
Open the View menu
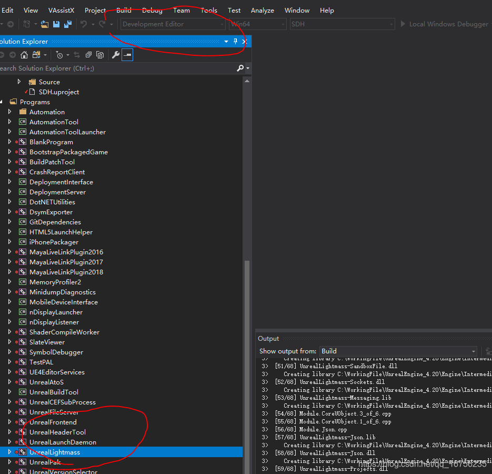tap(31, 11)
